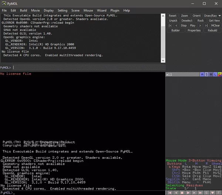Toggle fullscreen with the 'F' button
The image size is (222, 195).
(219, 192)
